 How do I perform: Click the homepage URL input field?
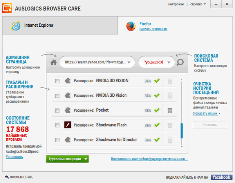click(x=97, y=62)
